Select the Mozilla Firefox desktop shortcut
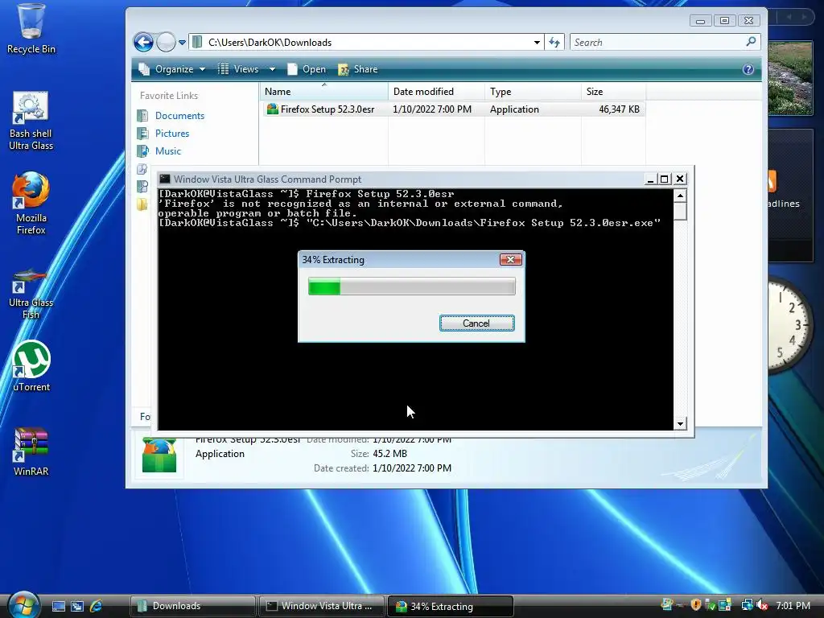The image size is (824, 618). tap(31, 203)
